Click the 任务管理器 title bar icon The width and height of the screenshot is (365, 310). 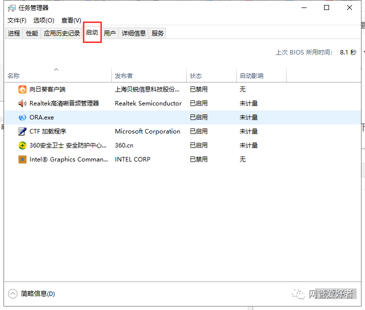11,8
